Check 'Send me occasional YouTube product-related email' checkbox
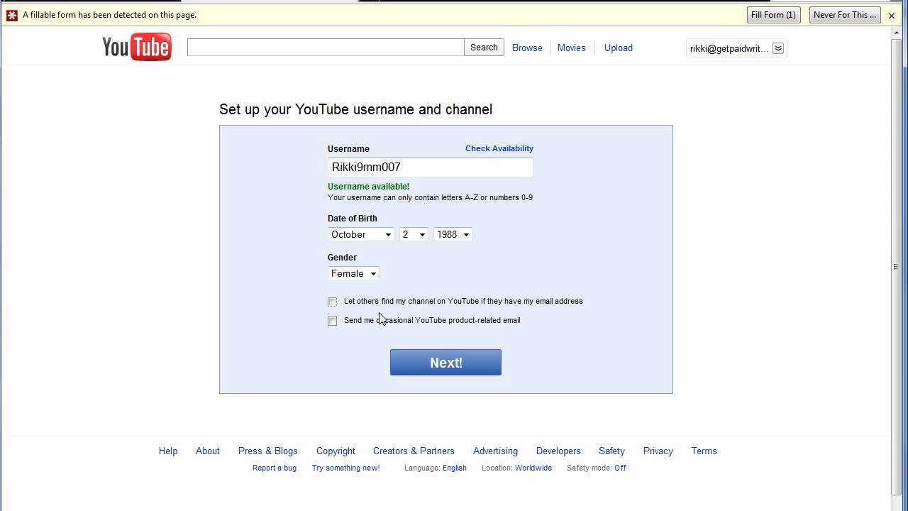 click(332, 321)
